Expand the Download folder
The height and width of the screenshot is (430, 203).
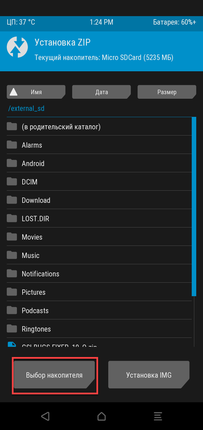(99, 200)
